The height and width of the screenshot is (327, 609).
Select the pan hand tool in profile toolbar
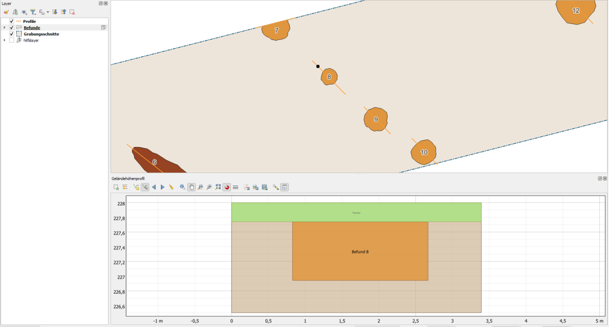click(191, 187)
